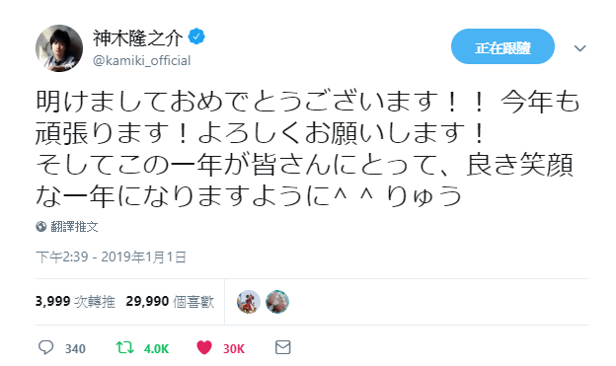The height and width of the screenshot is (366, 616).
Task: Click the blue verified badge
Action: [196, 37]
